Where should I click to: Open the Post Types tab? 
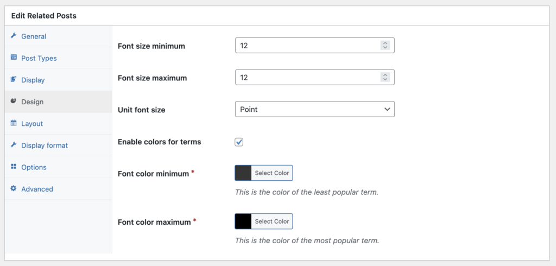(x=39, y=58)
